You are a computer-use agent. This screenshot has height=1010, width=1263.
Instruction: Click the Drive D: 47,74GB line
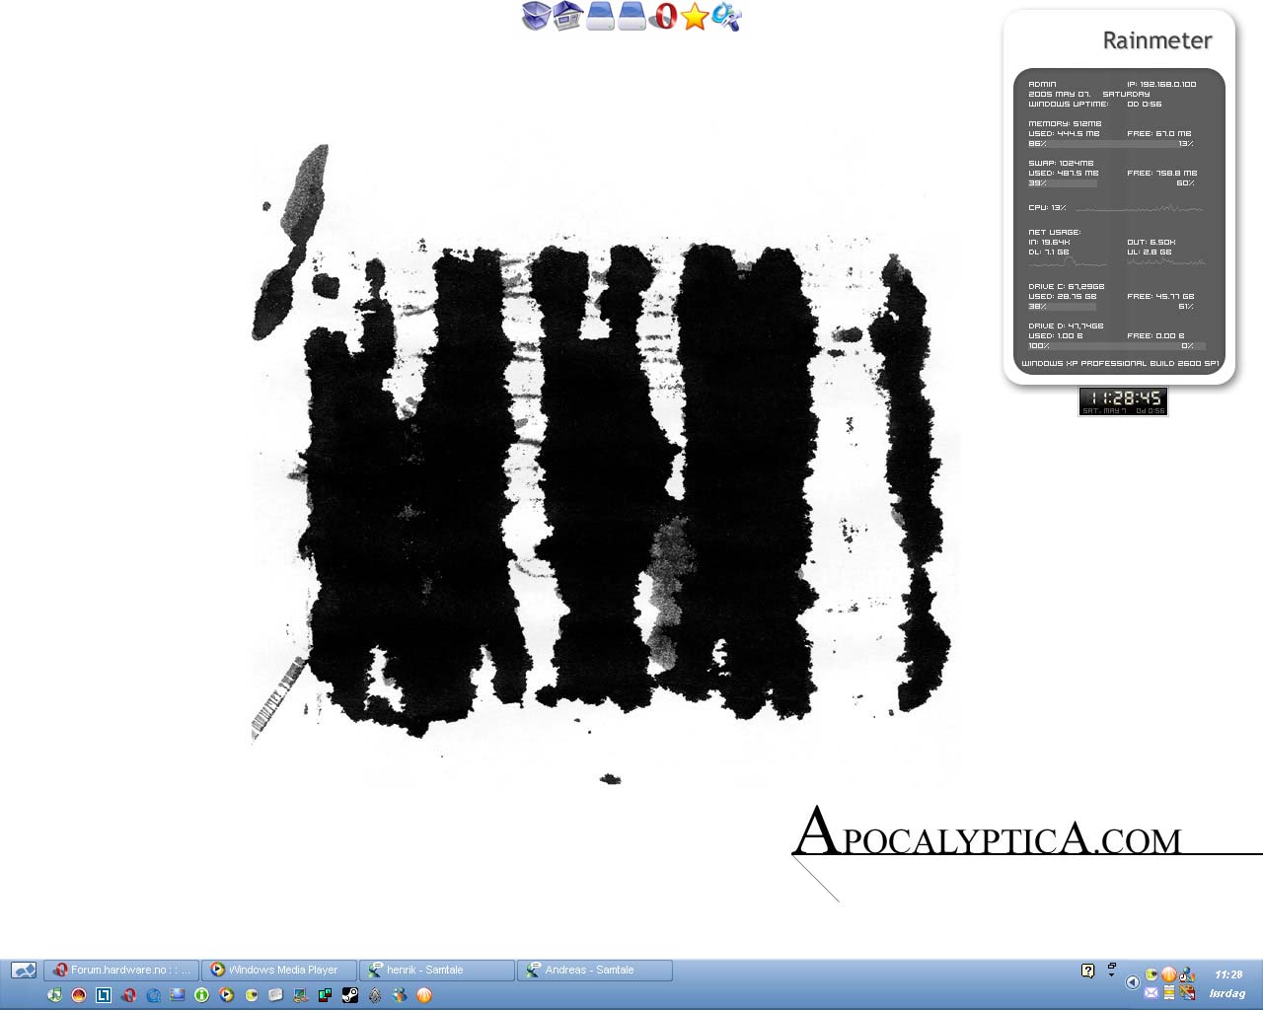(x=1066, y=325)
